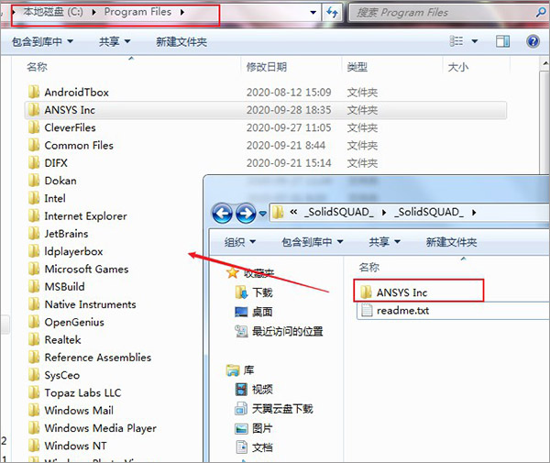
Task: Open the Realtek folder
Action: point(55,339)
